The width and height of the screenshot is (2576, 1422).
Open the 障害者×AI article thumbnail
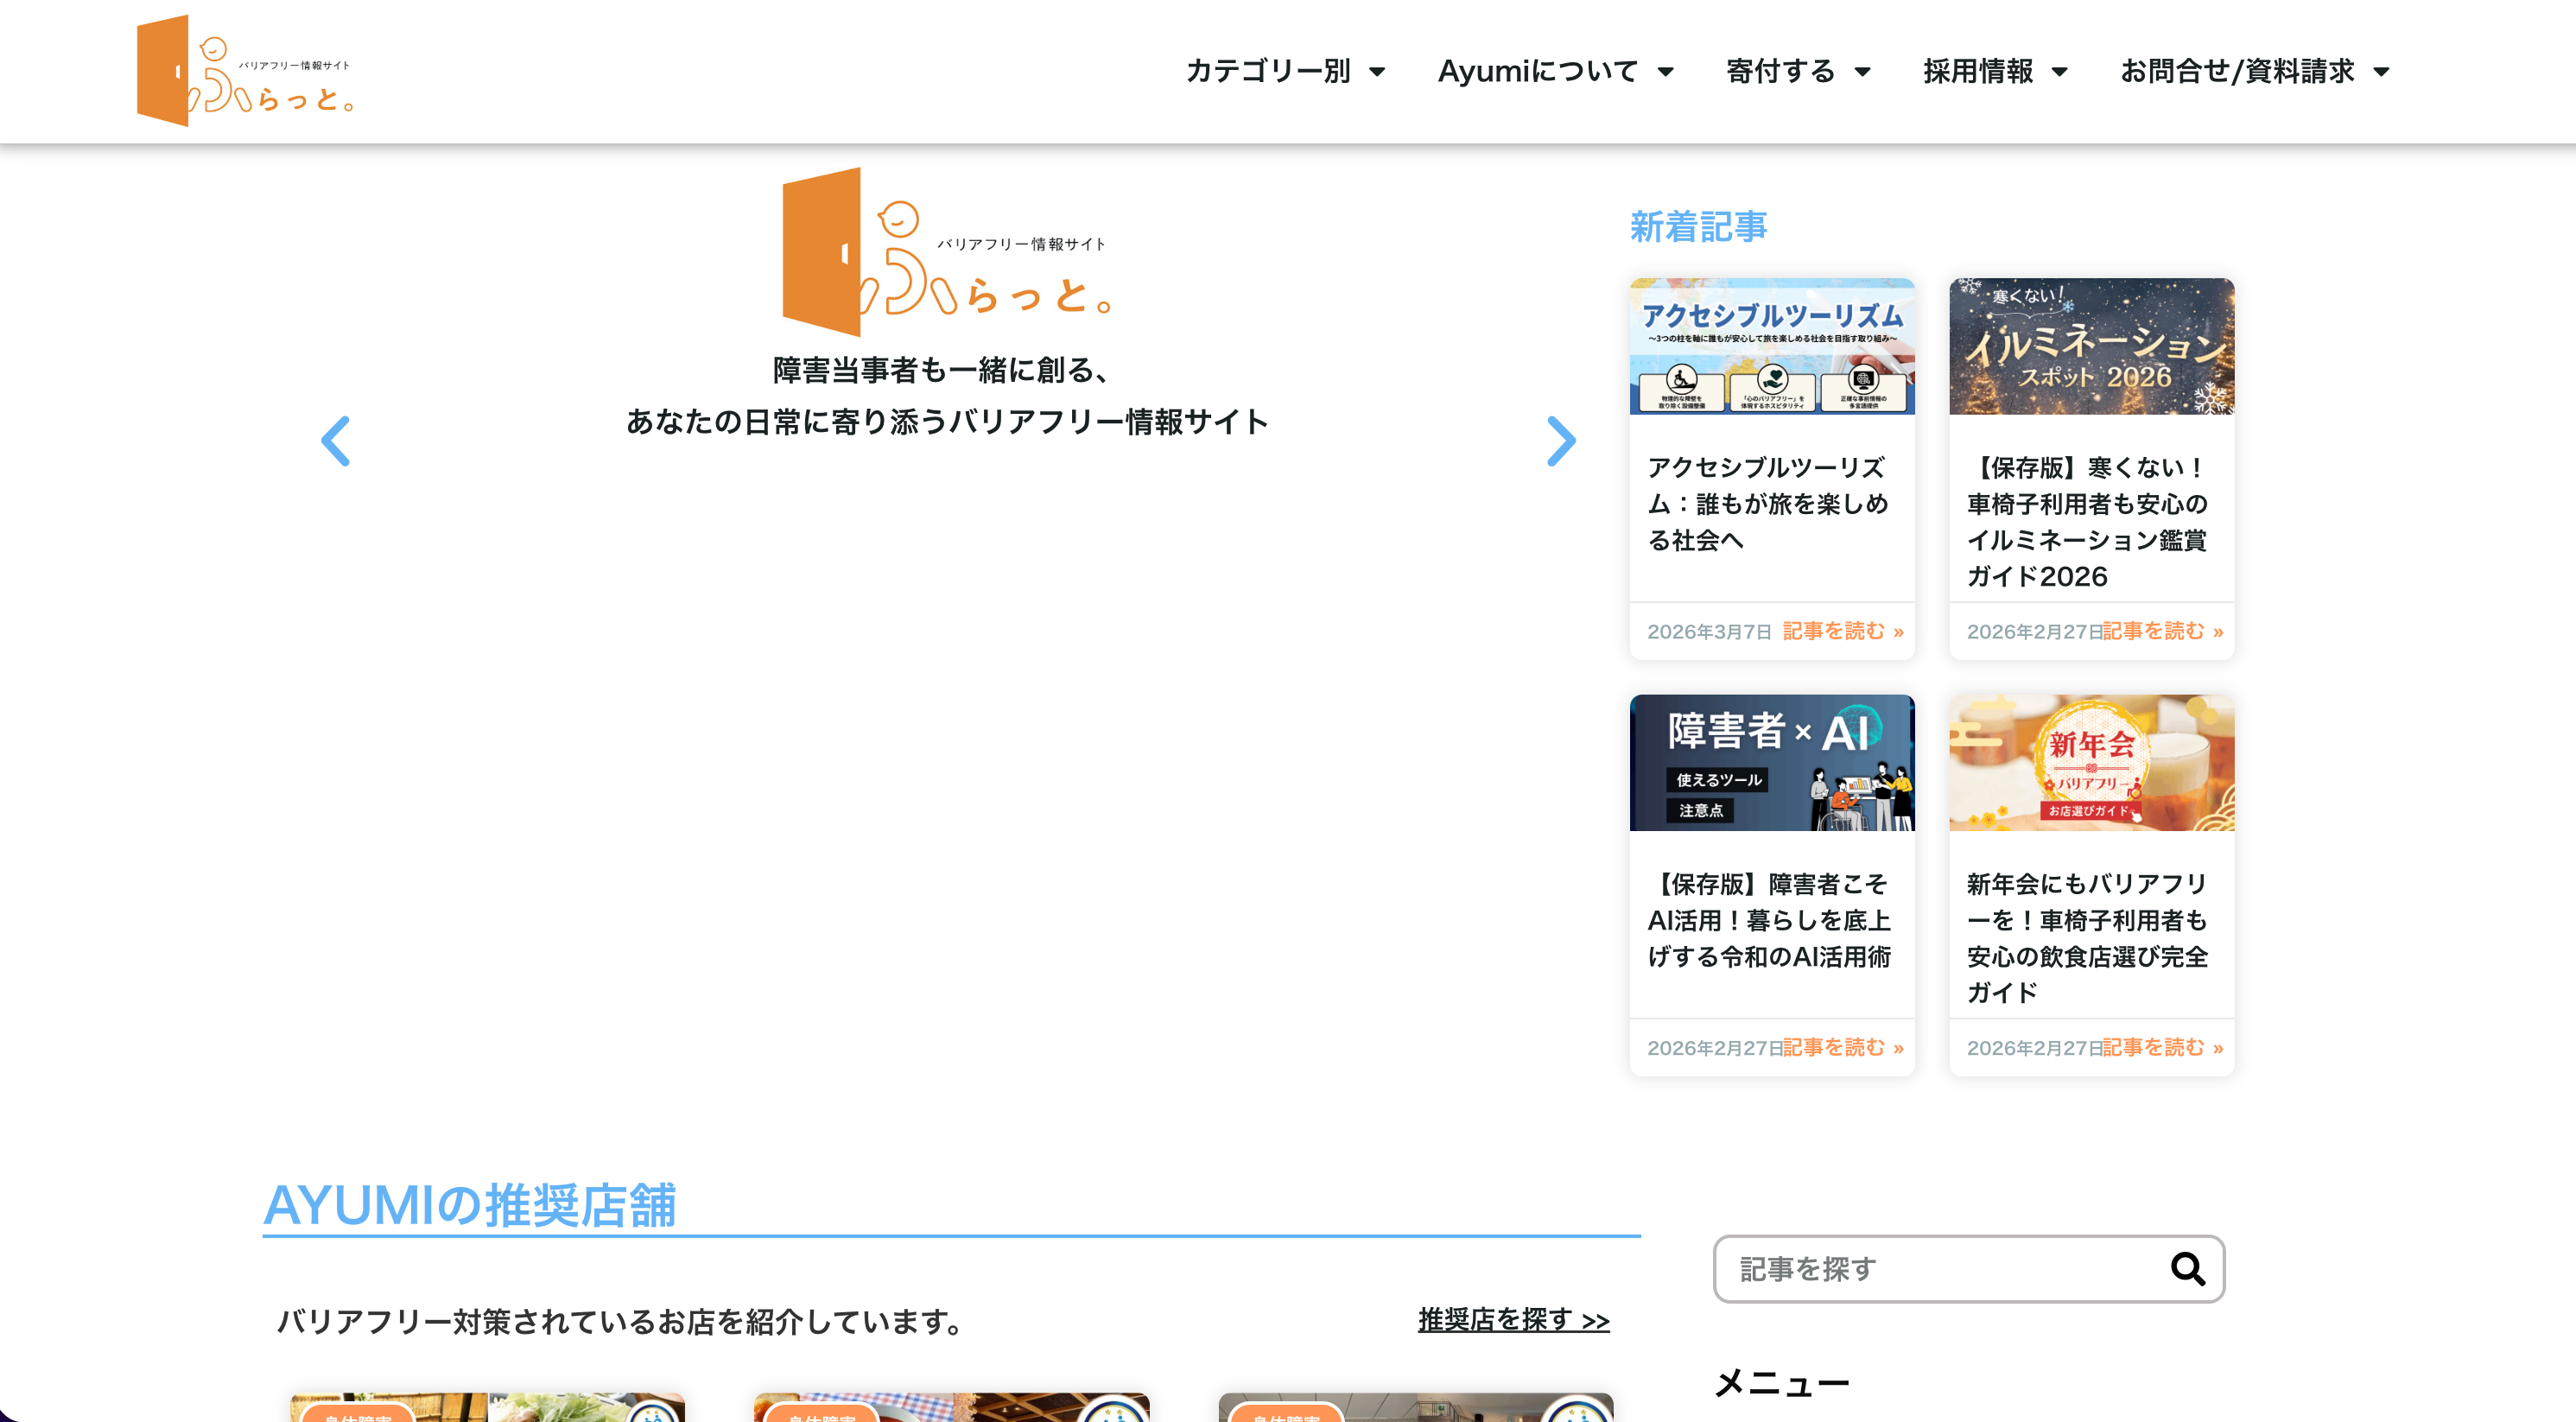pyautogui.click(x=1772, y=763)
